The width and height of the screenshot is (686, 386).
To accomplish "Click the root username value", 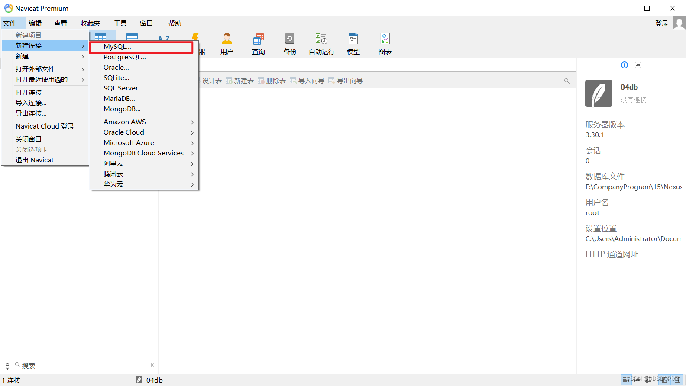I will pyautogui.click(x=592, y=213).
